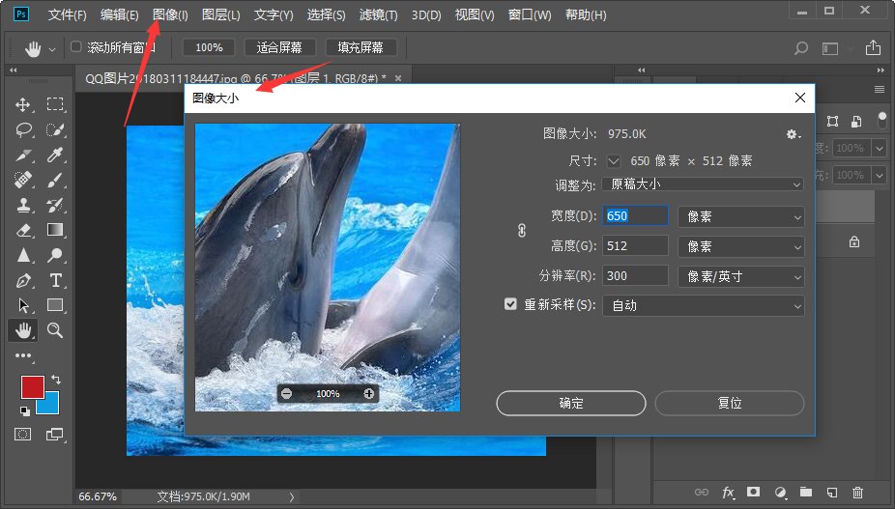The width and height of the screenshot is (895, 509).
Task: Click the 填充屏幕 button
Action: [361, 47]
